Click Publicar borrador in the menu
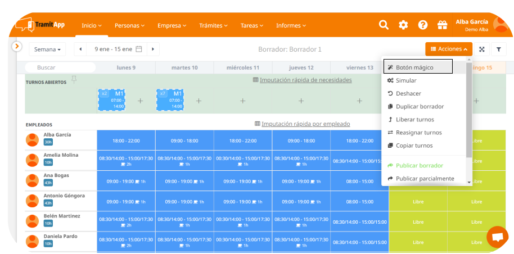Image resolution: width=514 pixels, height=254 pixels. click(x=419, y=166)
